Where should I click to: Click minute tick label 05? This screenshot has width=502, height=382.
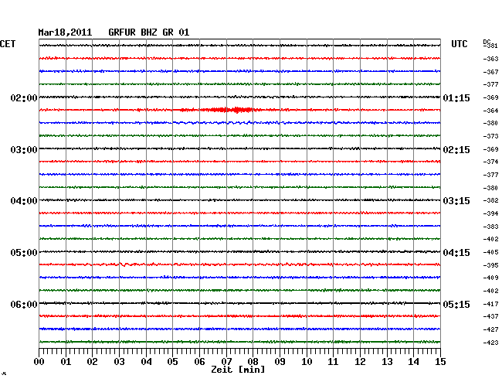click(172, 362)
